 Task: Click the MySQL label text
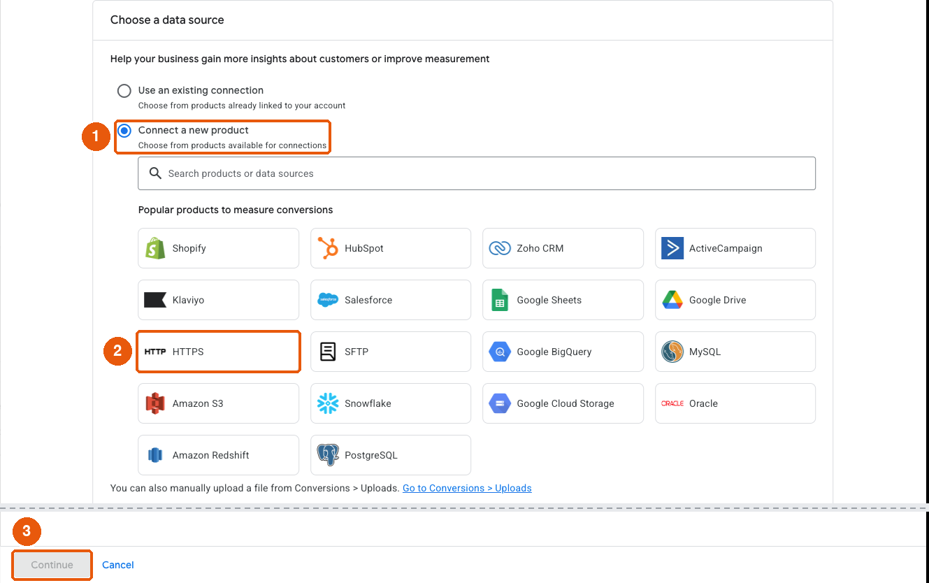click(x=705, y=352)
